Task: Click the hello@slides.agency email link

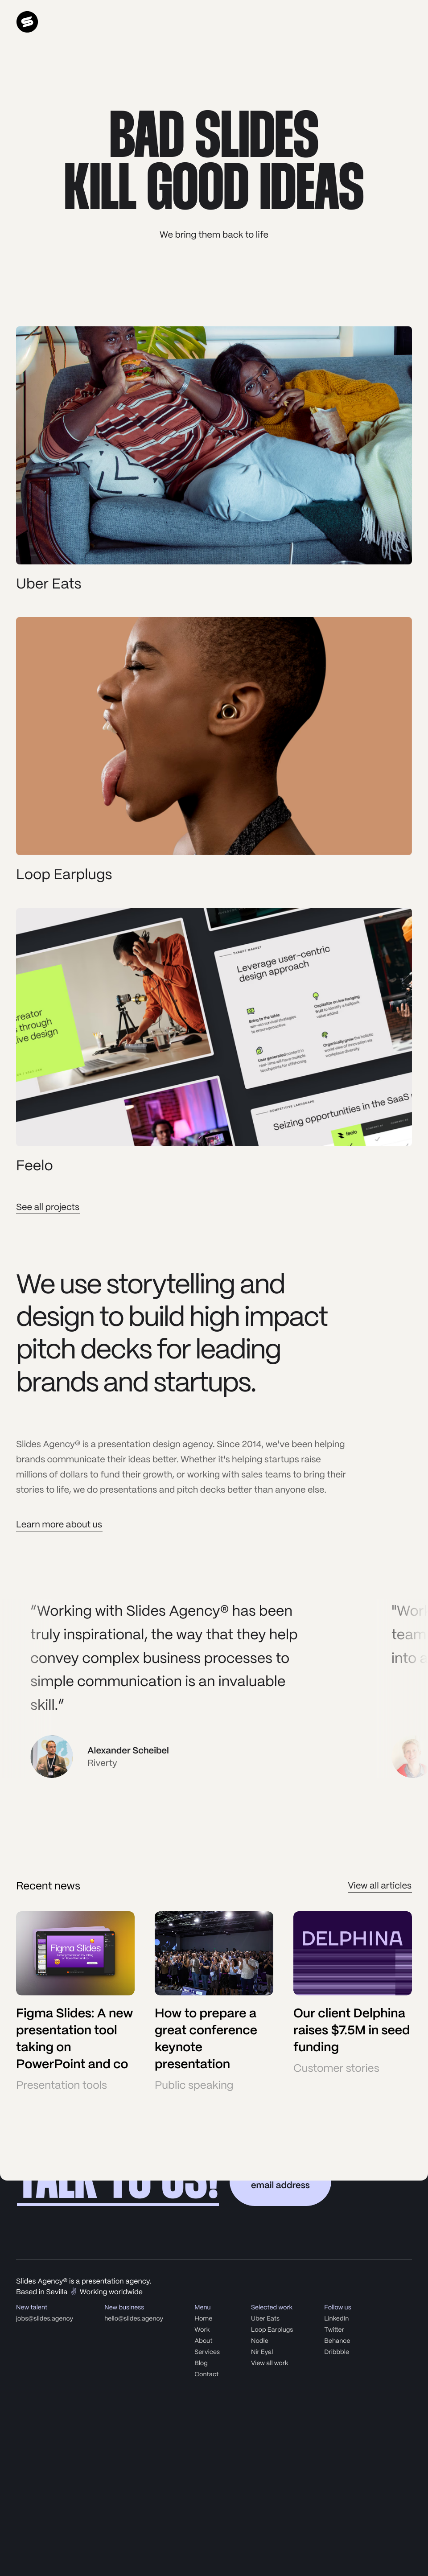Action: click(x=133, y=2318)
